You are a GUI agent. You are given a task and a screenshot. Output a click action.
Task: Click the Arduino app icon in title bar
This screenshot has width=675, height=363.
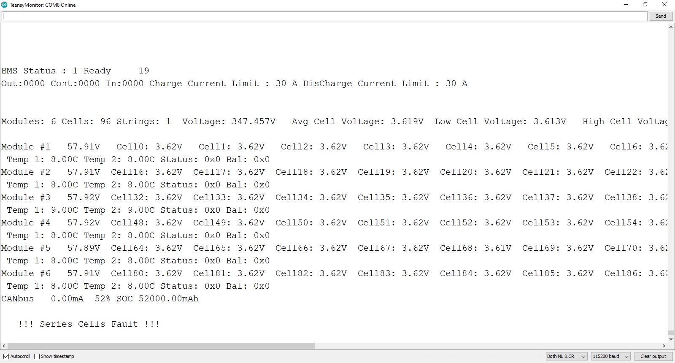(4, 5)
